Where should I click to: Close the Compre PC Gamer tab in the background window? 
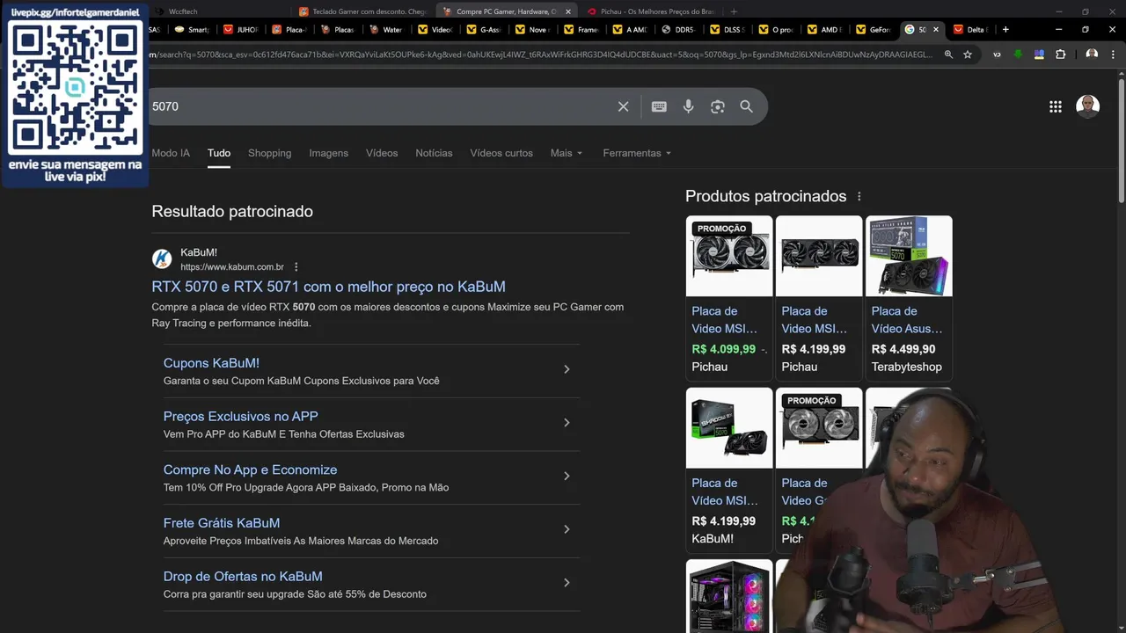(567, 11)
